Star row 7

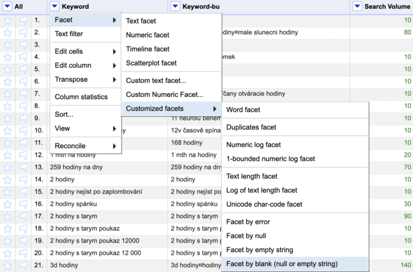coord(8,94)
